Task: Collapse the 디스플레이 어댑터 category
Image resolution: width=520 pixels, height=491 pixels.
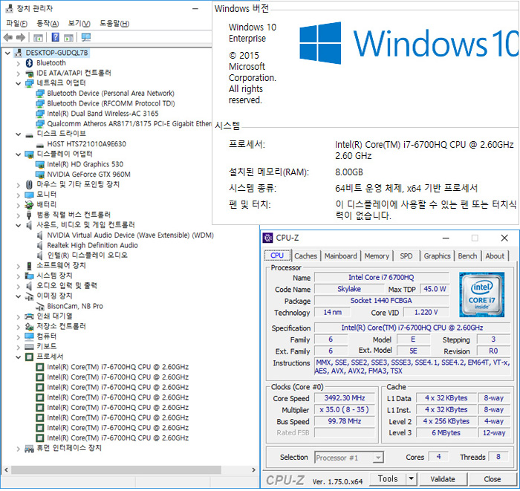Action: coord(19,155)
